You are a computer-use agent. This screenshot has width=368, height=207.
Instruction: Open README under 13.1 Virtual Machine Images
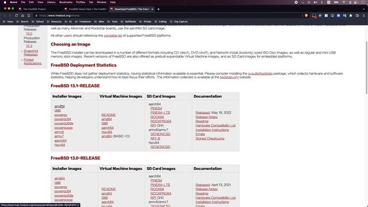pos(109,115)
